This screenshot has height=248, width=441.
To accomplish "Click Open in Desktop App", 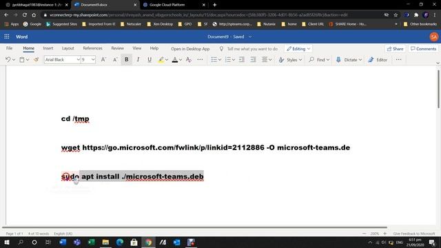I will pyautogui.click(x=190, y=49).
